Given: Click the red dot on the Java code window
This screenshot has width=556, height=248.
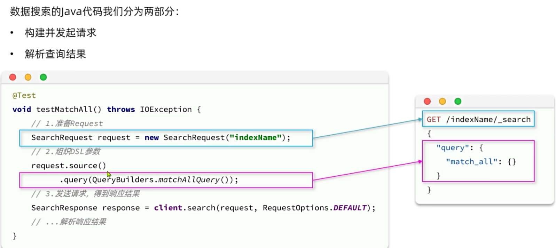Looking at the screenshot, I should (x=13, y=77).
